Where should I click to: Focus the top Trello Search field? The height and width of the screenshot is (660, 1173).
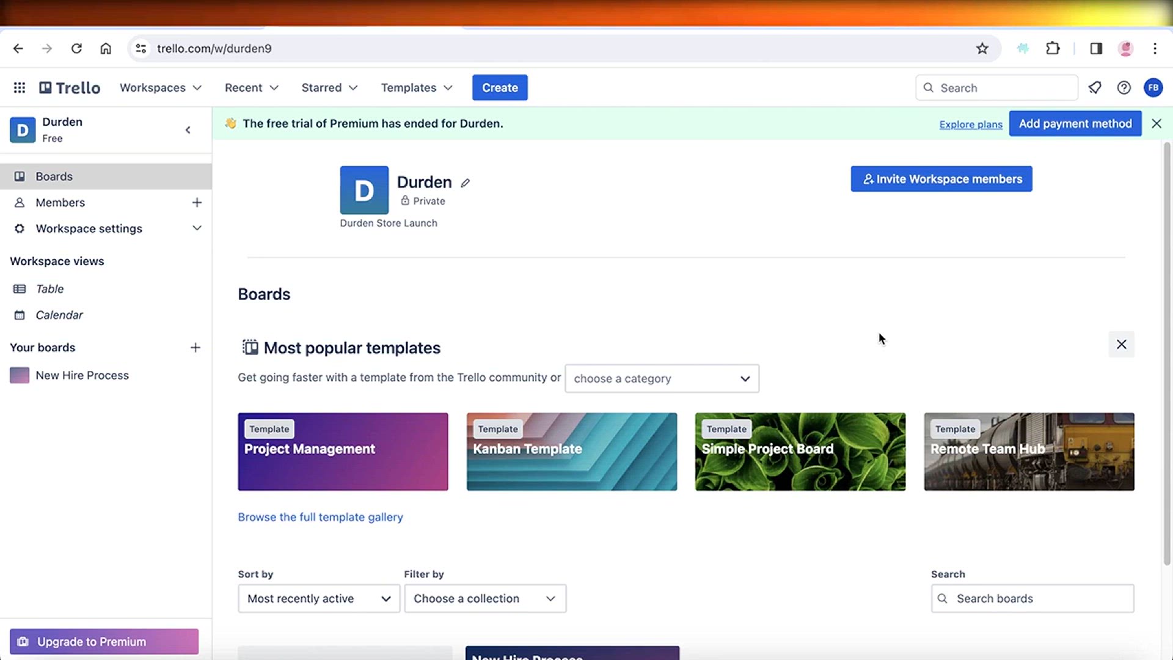coord(996,87)
